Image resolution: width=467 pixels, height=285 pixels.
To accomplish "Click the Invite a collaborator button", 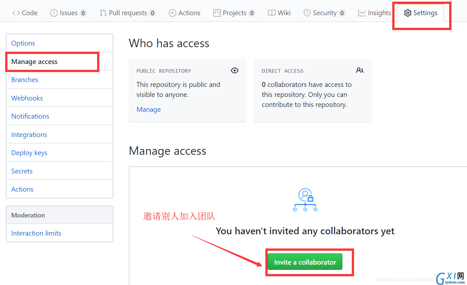I will click(305, 262).
